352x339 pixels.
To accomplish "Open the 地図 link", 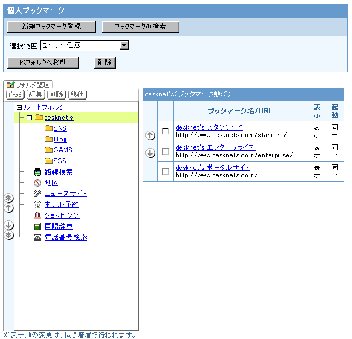I will (52, 183).
